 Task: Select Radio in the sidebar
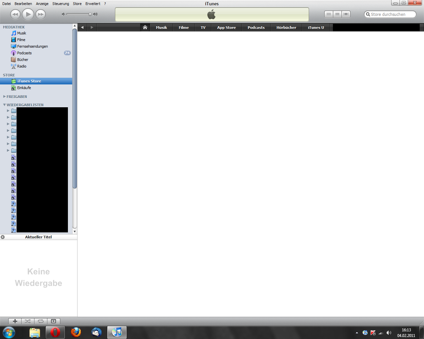coord(22,66)
